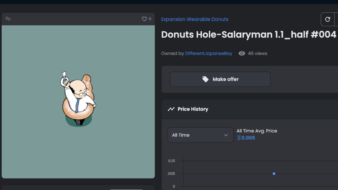338x190 pixels.
Task: Click the .005 axis label on the chart
Action: point(171,174)
